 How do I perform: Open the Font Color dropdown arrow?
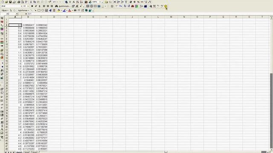[x=72, y=10]
